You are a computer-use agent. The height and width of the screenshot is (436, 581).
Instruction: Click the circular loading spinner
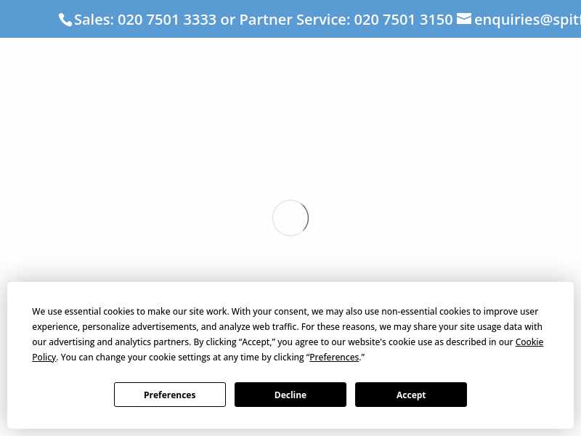(290, 218)
